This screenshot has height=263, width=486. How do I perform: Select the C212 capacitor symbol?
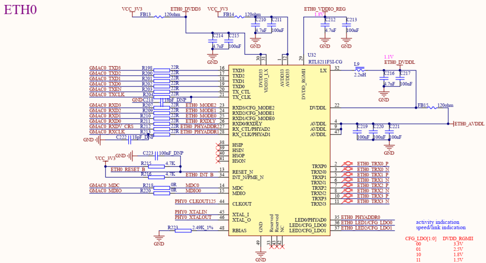(x=325, y=25)
